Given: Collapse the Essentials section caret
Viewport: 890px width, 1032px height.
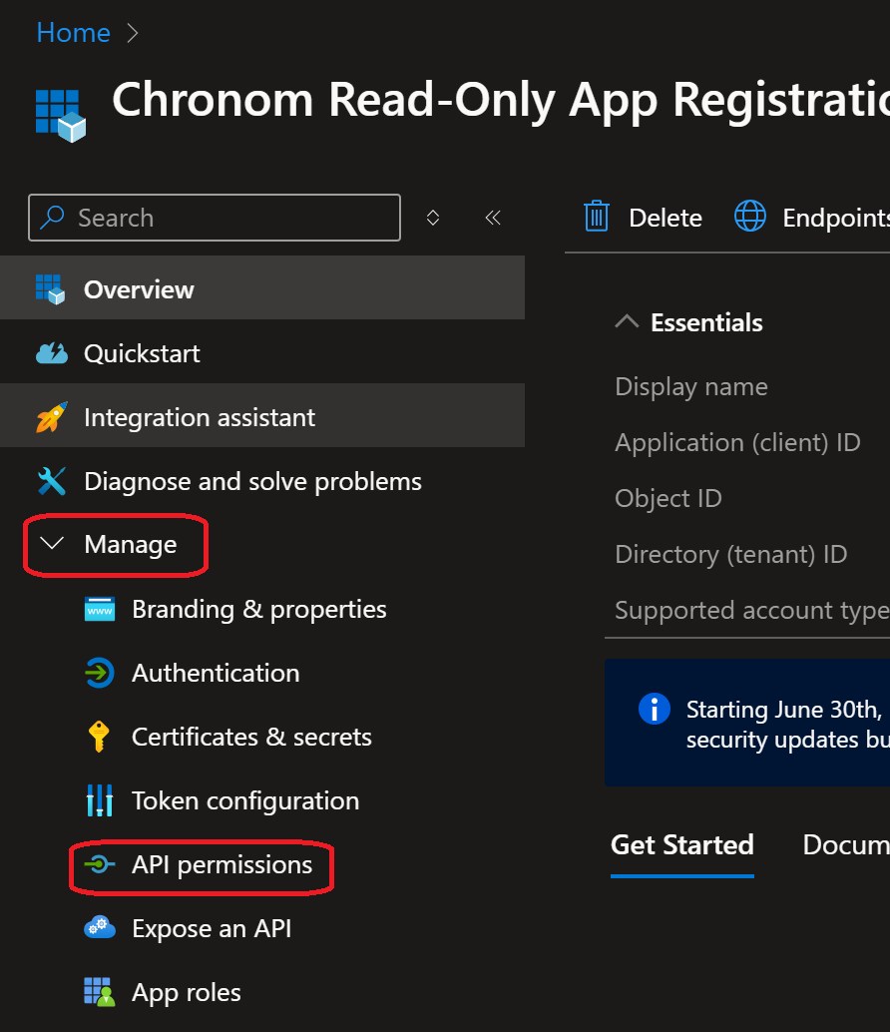Looking at the screenshot, I should (627, 321).
